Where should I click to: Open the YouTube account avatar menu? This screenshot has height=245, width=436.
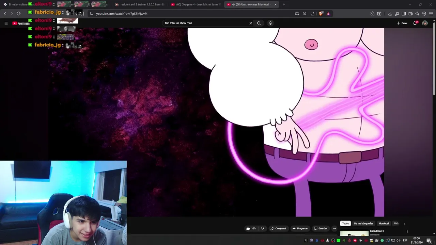pyautogui.click(x=425, y=23)
